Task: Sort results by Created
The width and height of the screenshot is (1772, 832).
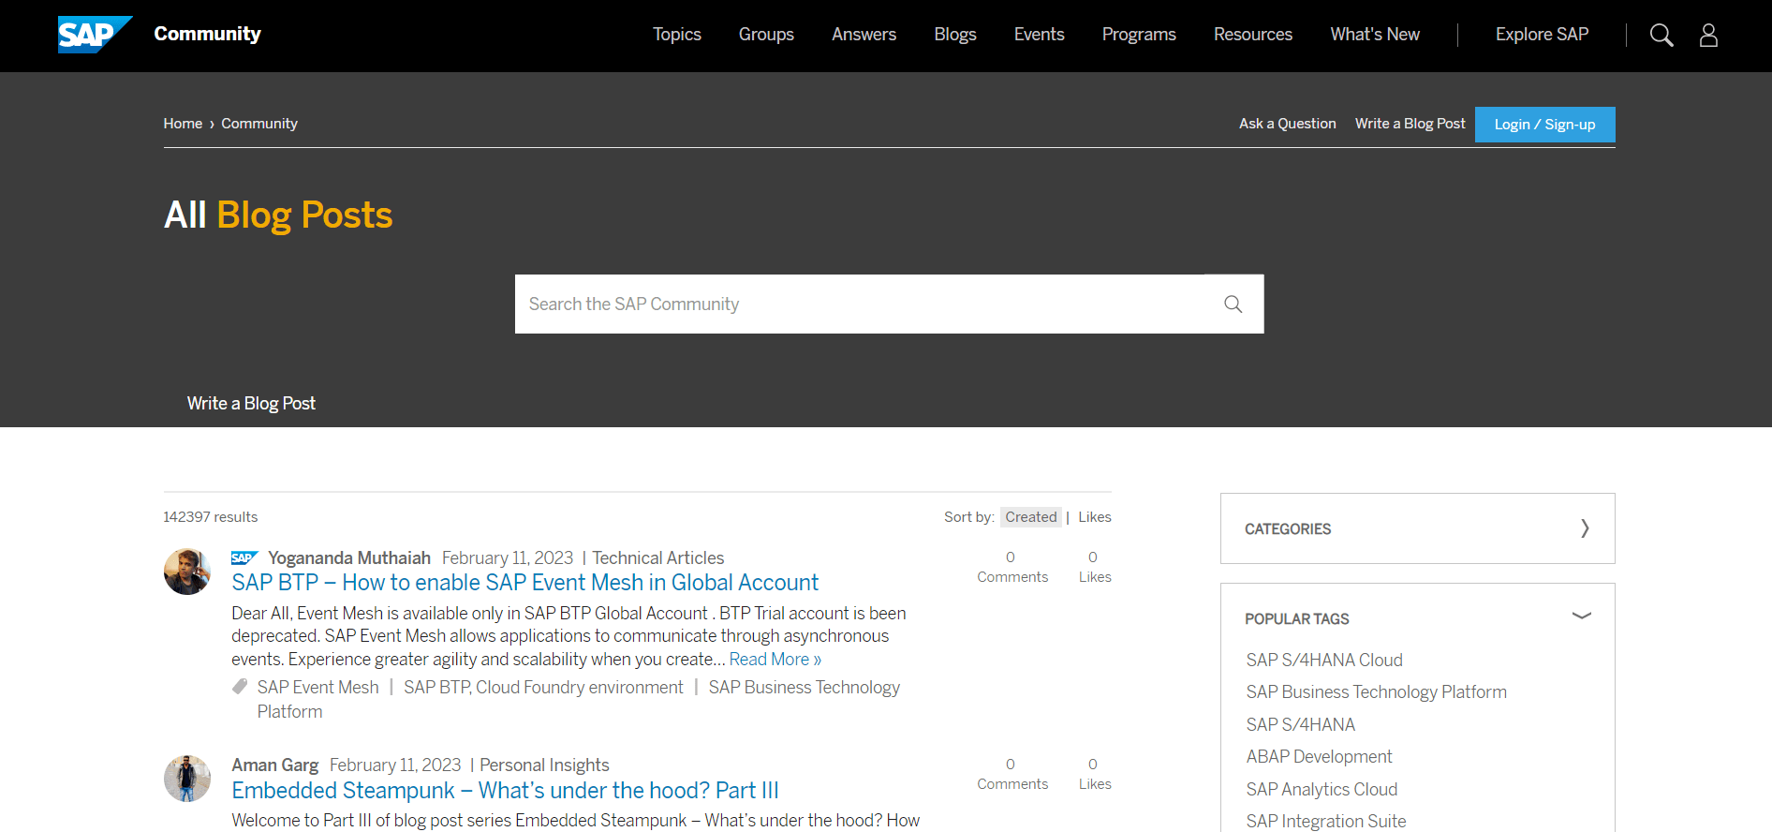Action: pyautogui.click(x=1031, y=517)
